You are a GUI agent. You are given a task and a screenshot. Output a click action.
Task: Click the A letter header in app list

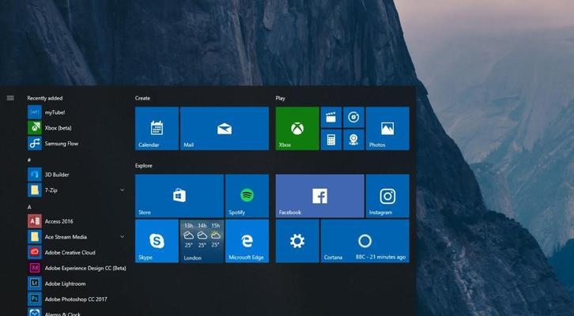pos(29,207)
